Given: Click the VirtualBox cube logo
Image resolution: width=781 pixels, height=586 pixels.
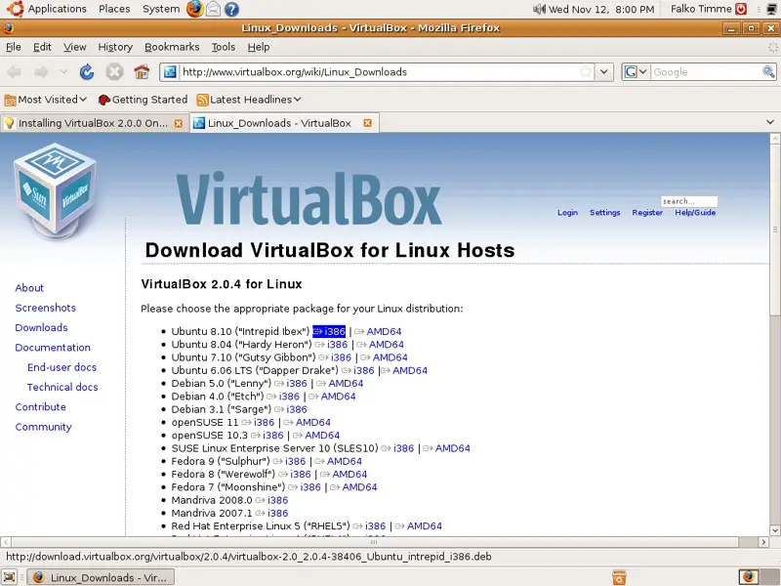Looking at the screenshot, I should tap(55, 189).
